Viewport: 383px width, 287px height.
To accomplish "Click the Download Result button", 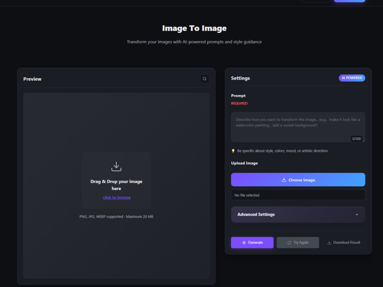I will 344,243.
